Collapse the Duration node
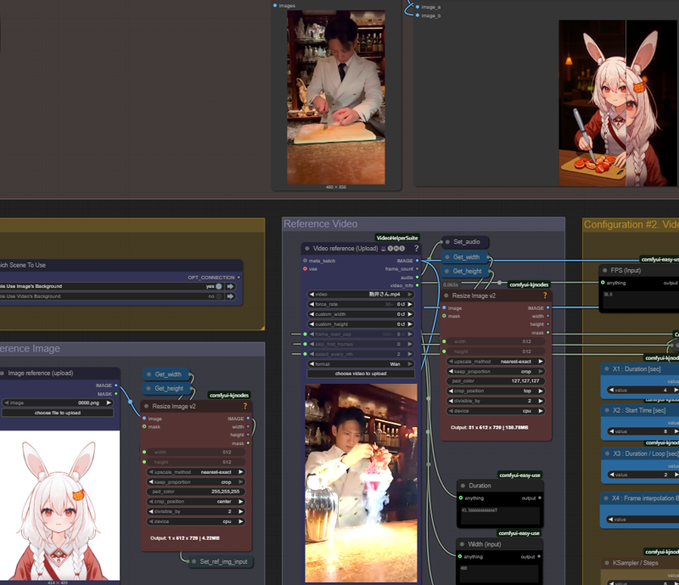The height and width of the screenshot is (585, 679). click(463, 486)
